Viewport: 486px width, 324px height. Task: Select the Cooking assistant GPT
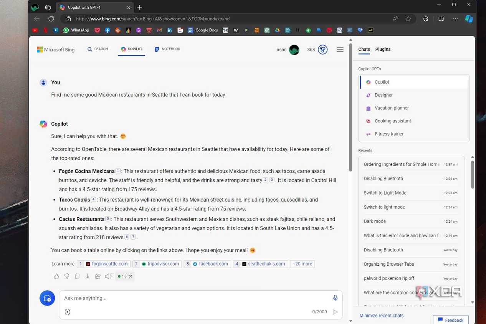[414, 121]
